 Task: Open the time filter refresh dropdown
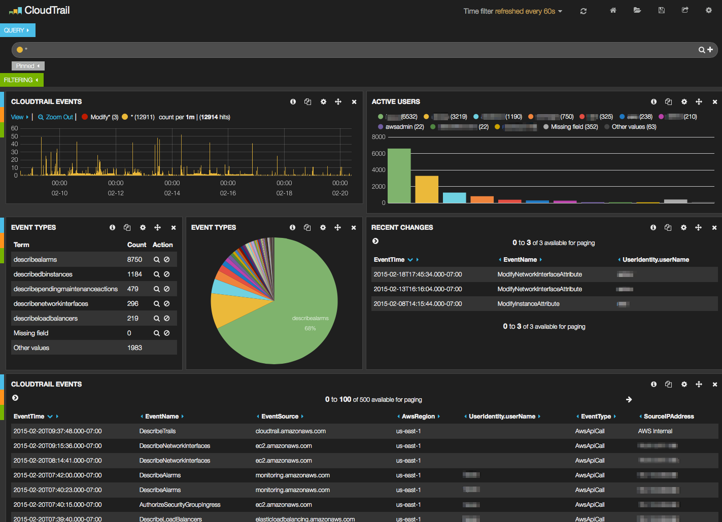(512, 11)
